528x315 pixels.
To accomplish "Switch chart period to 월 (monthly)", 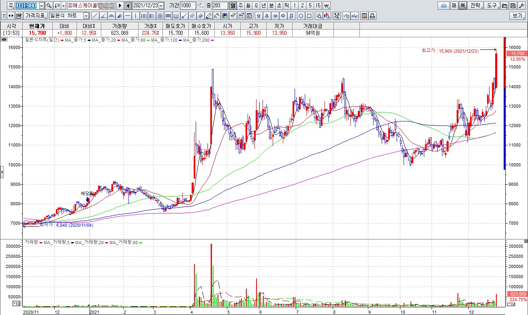I will (x=248, y=6).
